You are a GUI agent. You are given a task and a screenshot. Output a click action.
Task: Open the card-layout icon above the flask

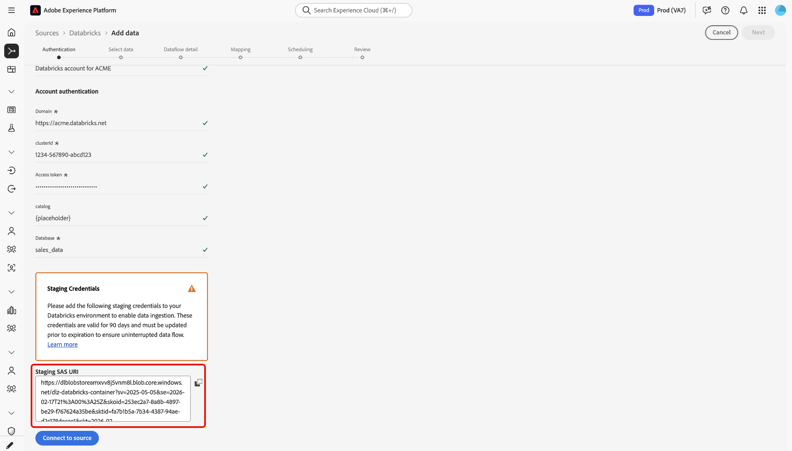pyautogui.click(x=11, y=109)
